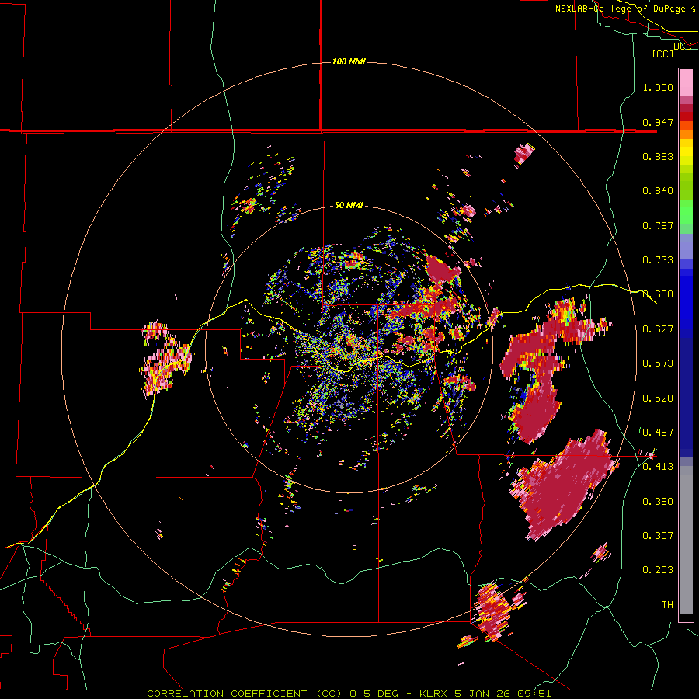Select the 0.253 scale value
The height and width of the screenshot is (699, 699).
(x=658, y=570)
